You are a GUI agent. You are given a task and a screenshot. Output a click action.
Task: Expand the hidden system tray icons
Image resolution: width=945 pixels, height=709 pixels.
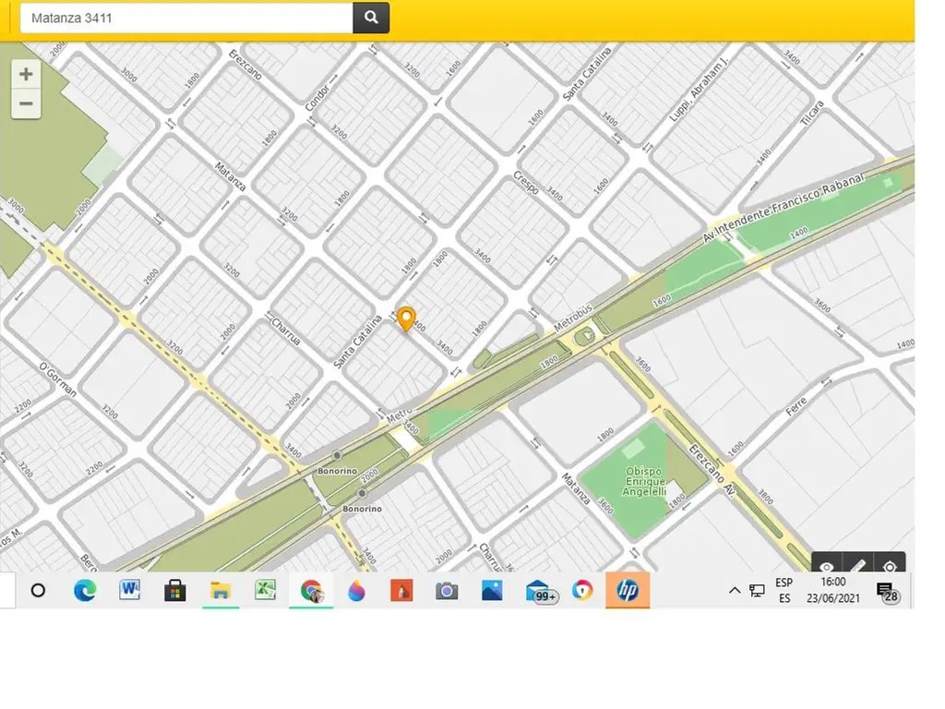pyautogui.click(x=735, y=591)
